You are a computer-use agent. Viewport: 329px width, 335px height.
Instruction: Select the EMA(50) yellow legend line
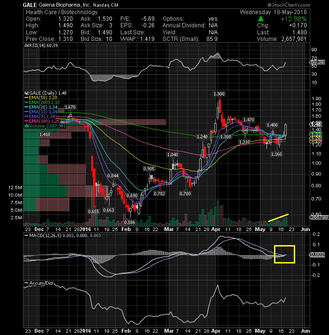26,98
